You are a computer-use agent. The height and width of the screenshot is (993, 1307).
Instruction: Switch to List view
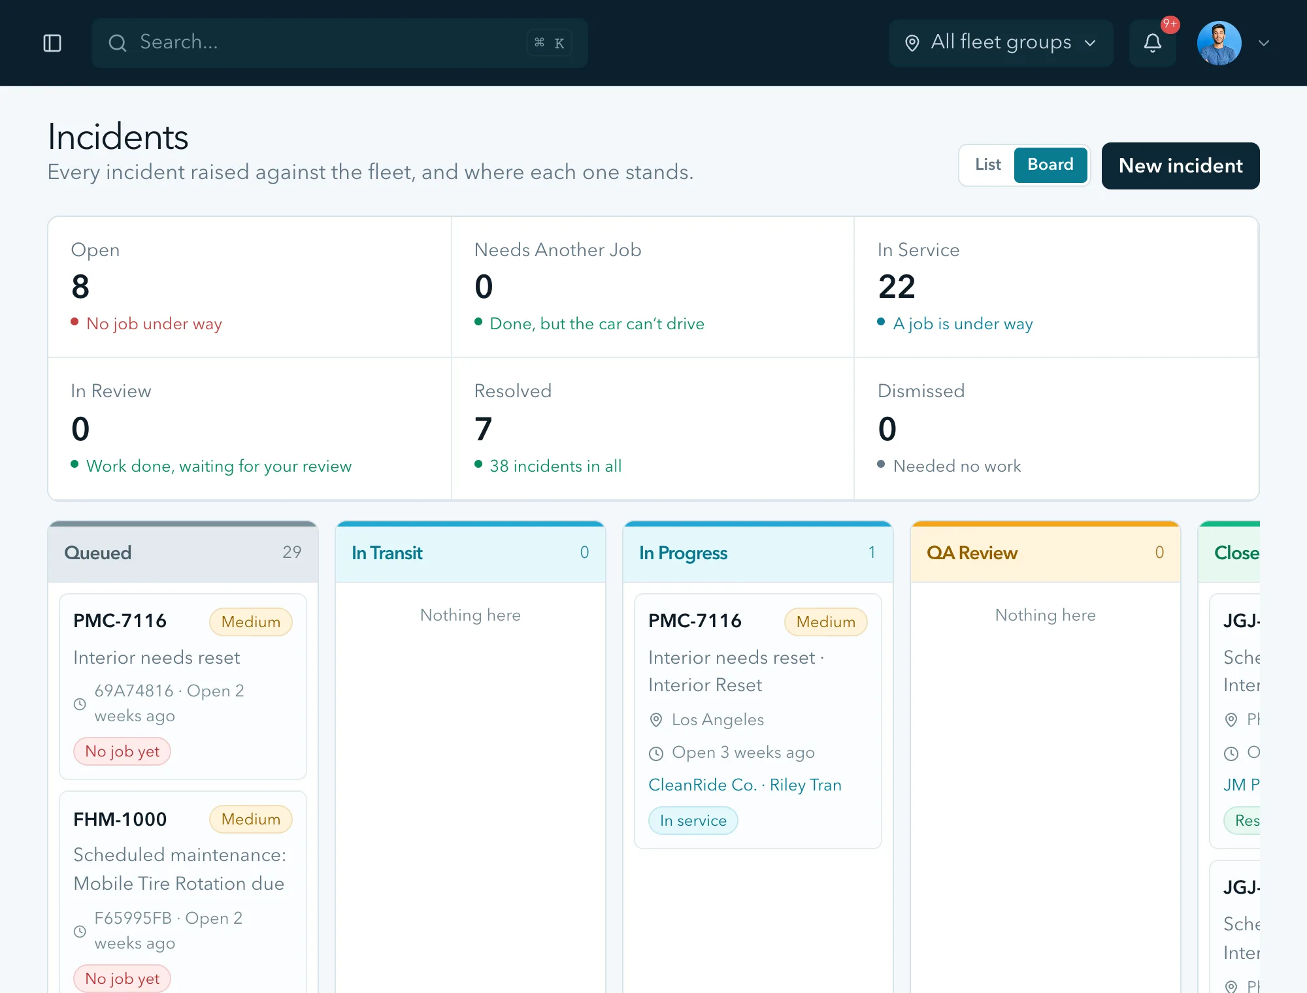click(x=987, y=165)
